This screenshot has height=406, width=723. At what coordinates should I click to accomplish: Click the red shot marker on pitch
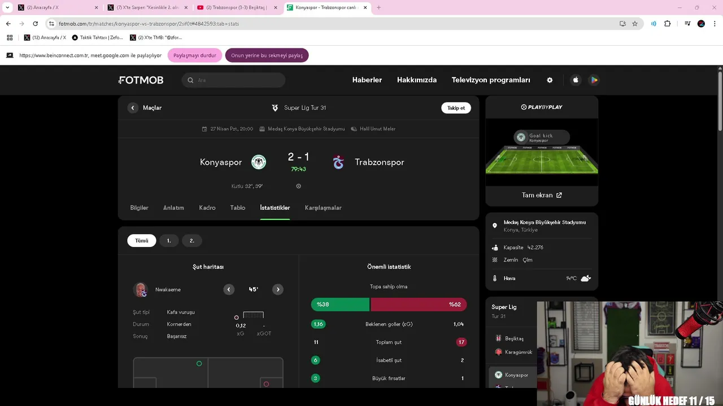pyautogui.click(x=266, y=384)
